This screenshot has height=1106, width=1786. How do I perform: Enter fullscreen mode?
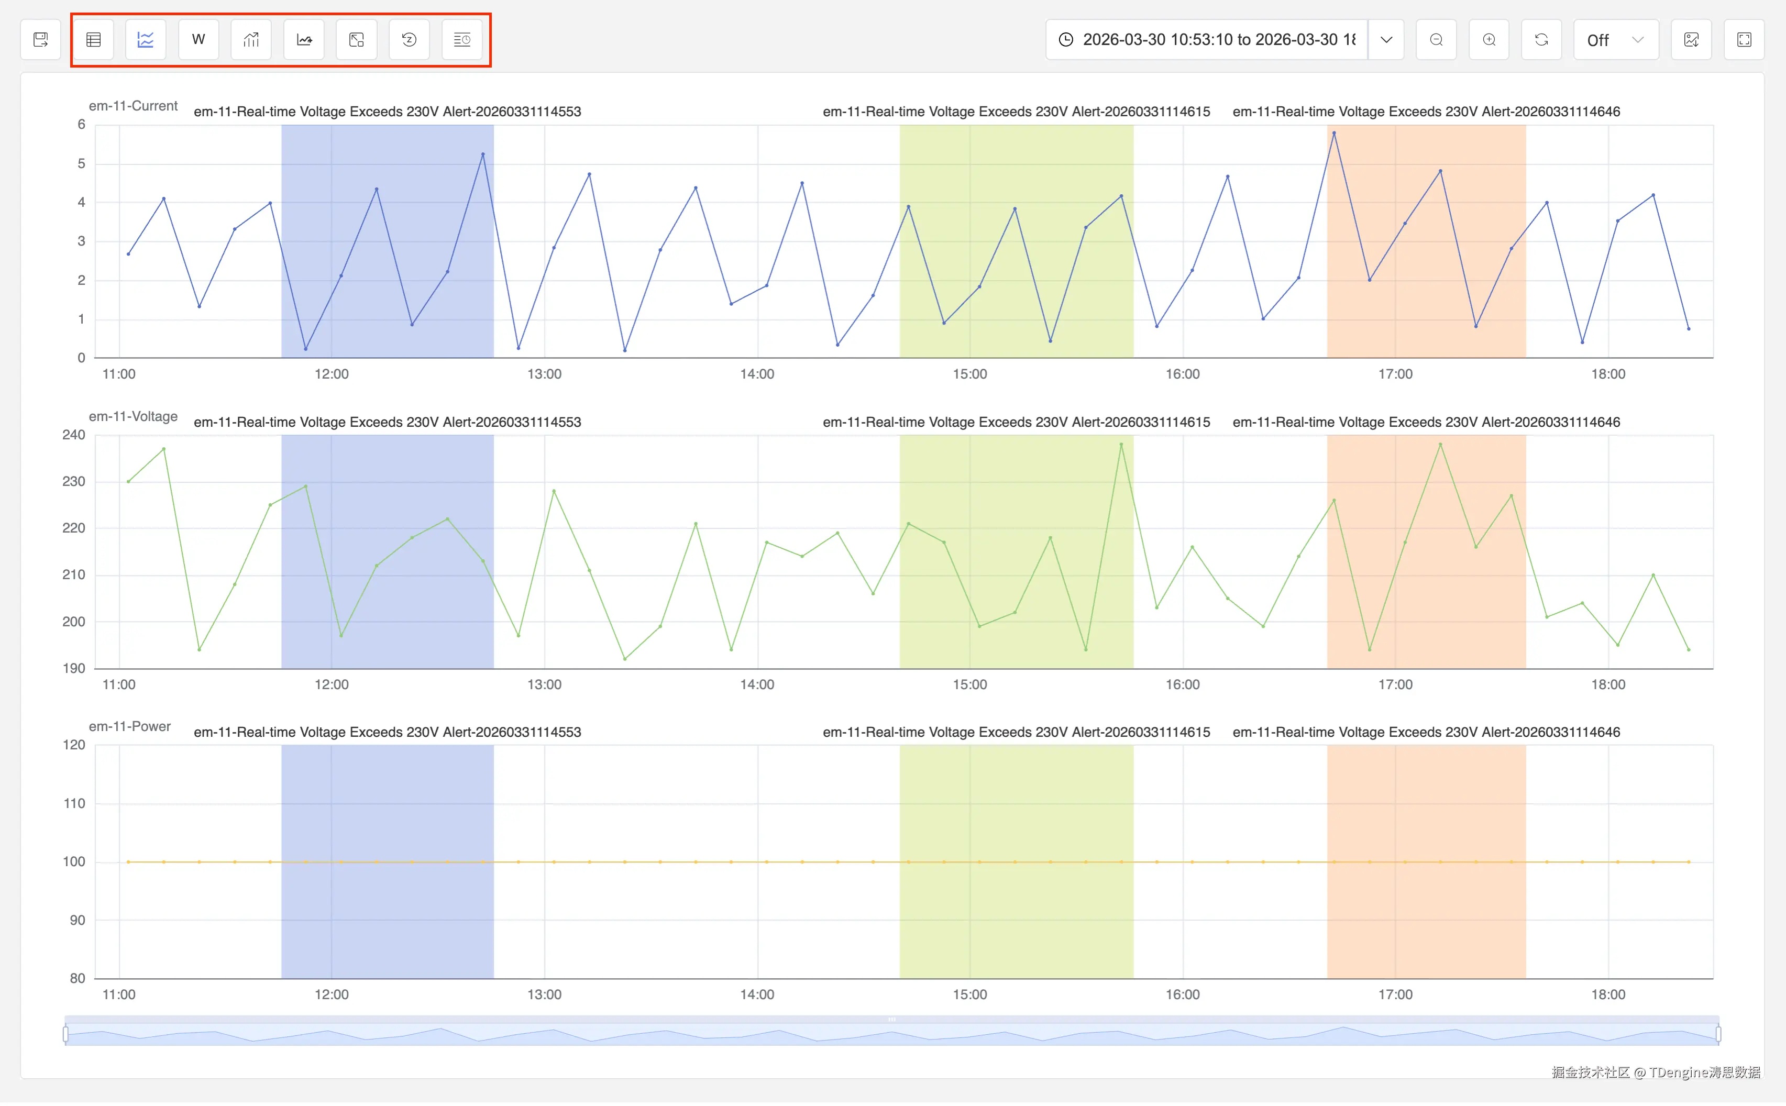pyautogui.click(x=1745, y=39)
